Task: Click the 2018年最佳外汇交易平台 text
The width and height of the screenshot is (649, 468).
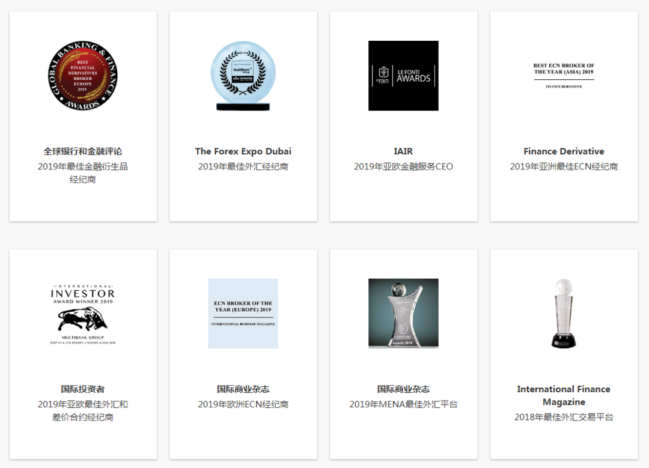Action: pos(564,417)
